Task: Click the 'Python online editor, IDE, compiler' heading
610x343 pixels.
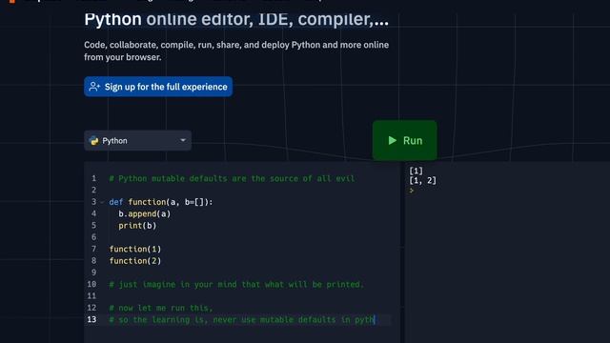Action: pyautogui.click(x=236, y=19)
